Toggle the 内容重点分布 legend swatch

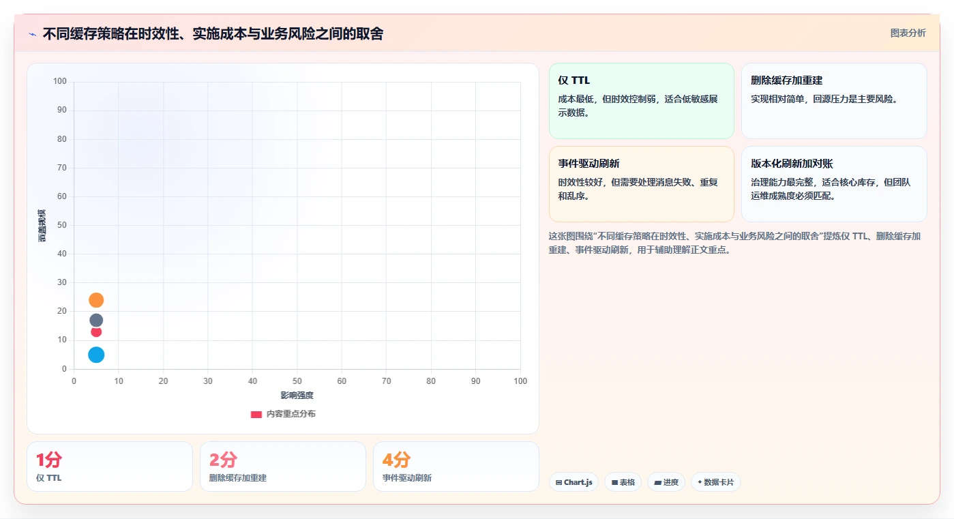[x=256, y=414]
